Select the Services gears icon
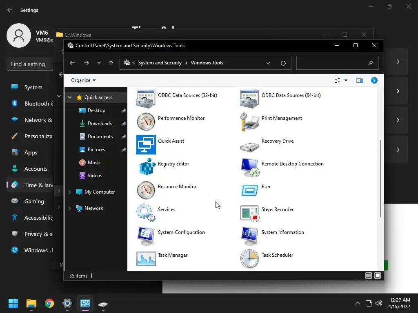Screen dimensions: 418x313 pos(146,212)
